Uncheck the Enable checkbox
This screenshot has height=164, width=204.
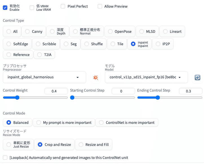[5, 8]
